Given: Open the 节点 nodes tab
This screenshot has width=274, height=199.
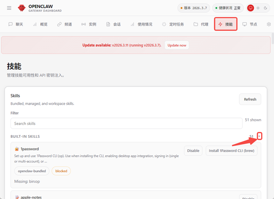Looking at the screenshot, I should click(x=250, y=24).
